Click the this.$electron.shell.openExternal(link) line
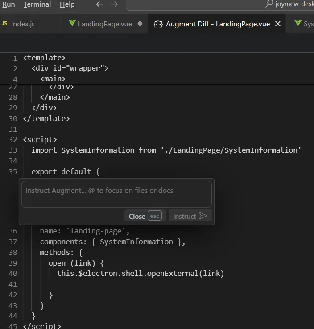The height and width of the screenshot is (329, 314). click(140, 273)
